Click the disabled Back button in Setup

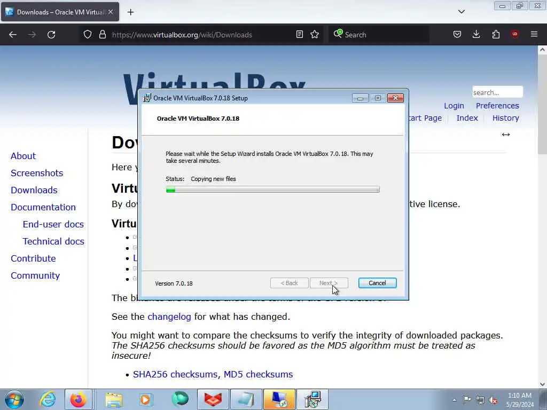pyautogui.click(x=289, y=283)
